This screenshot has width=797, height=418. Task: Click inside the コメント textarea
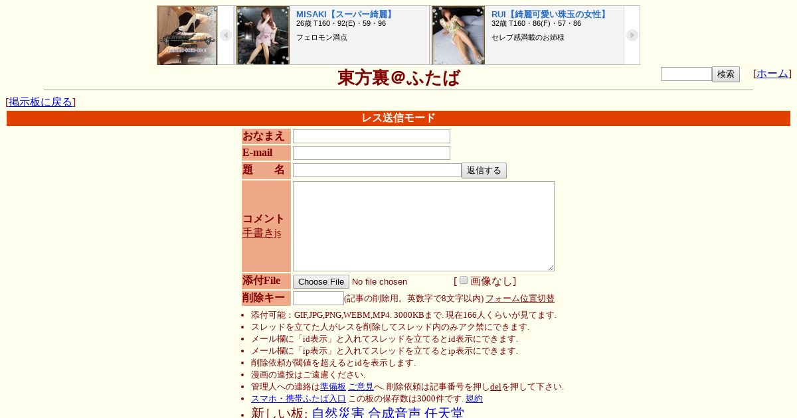click(424, 226)
